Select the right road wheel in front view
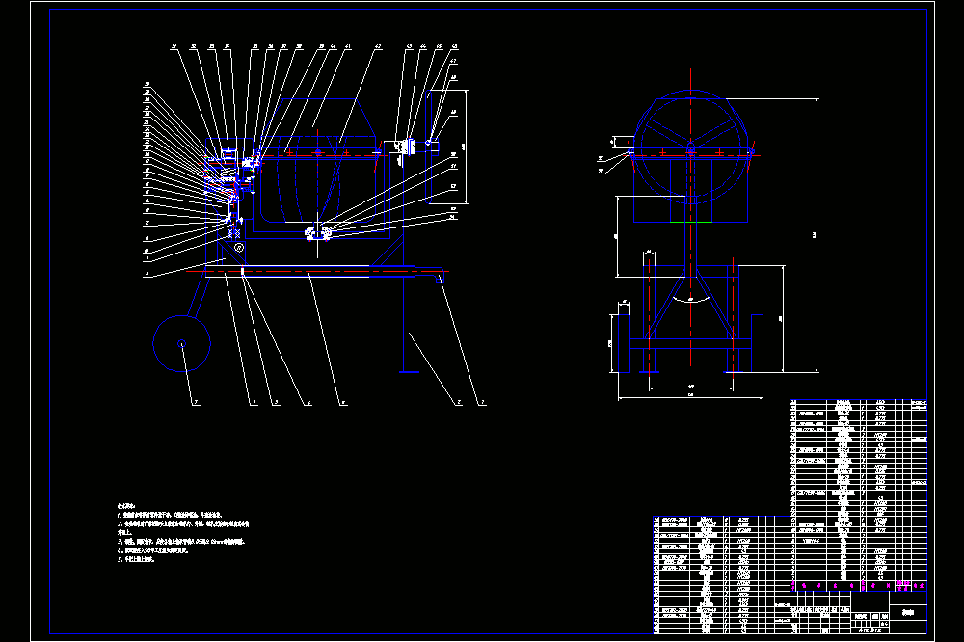The width and height of the screenshot is (964, 642). (x=757, y=344)
